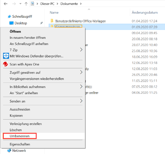Expand chevron after 'Dieser PC' in path
This screenshot has width=165, height=154.
[57, 4]
